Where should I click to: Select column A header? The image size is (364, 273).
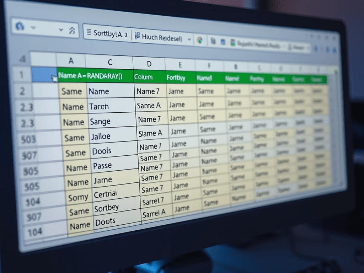click(x=71, y=61)
